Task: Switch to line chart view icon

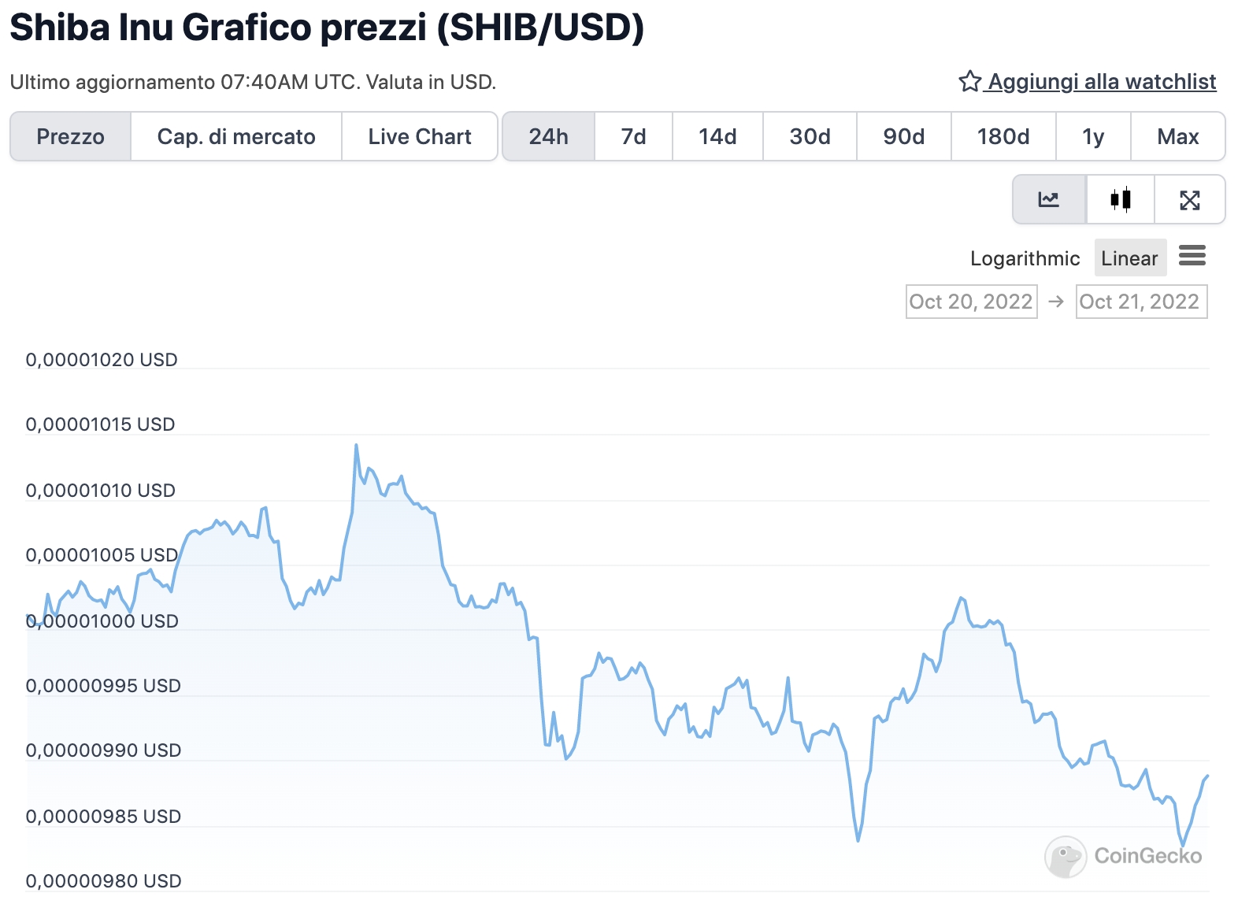Action: [1049, 199]
